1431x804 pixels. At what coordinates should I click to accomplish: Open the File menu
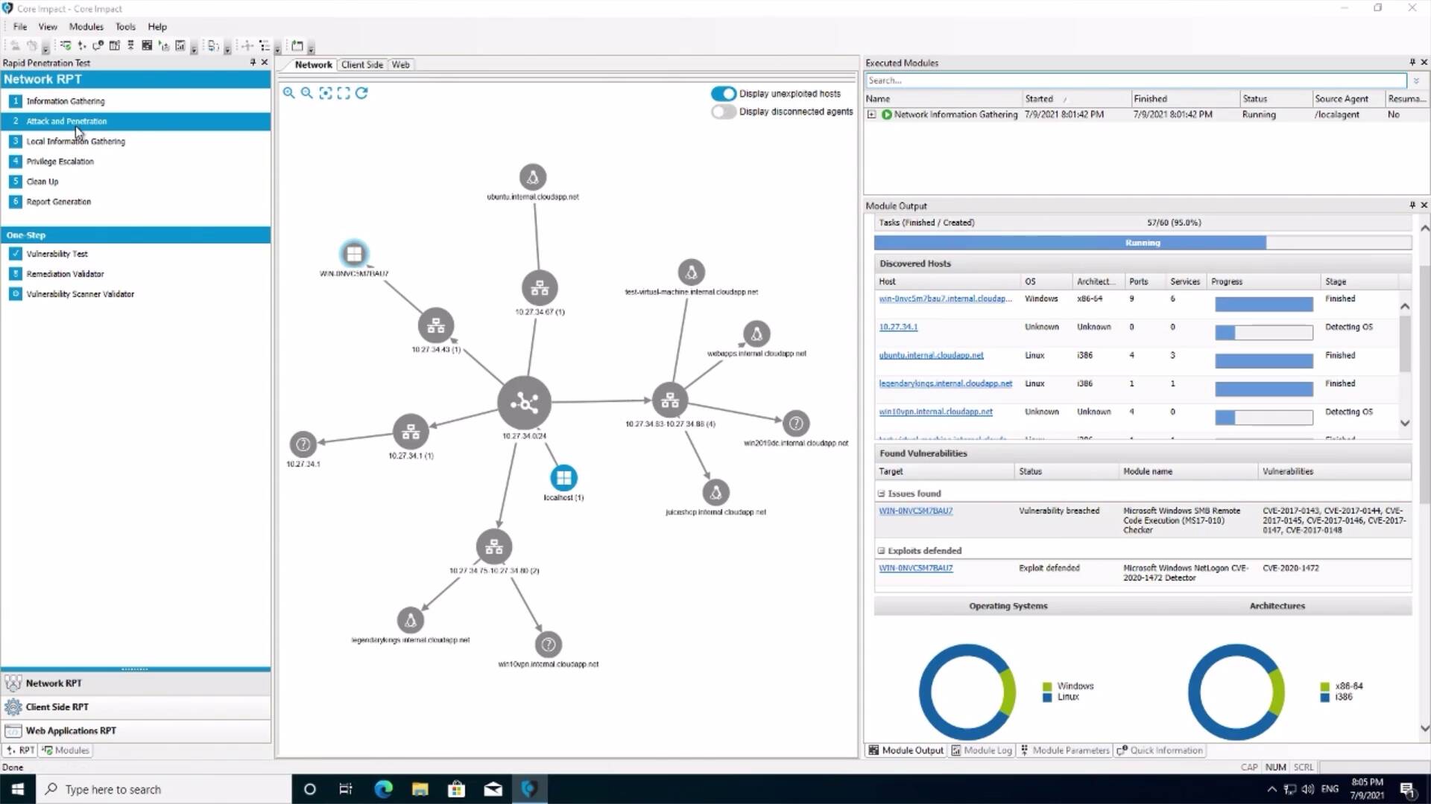click(x=20, y=27)
